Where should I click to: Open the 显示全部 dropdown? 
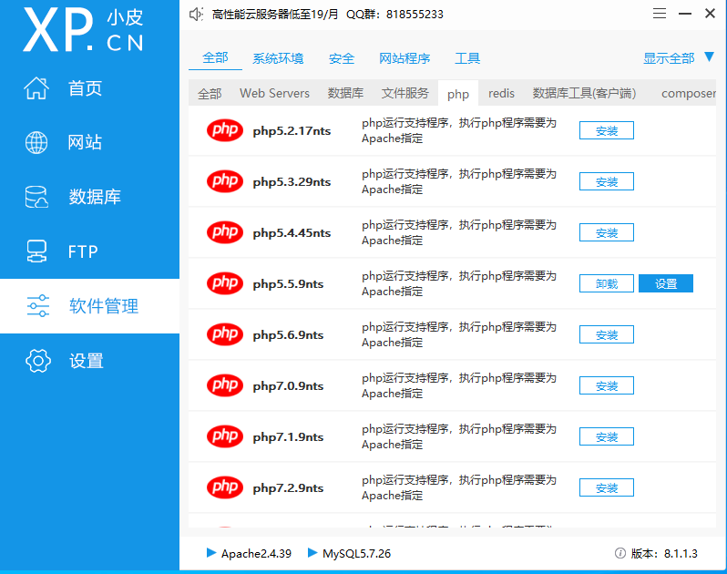click(x=669, y=58)
